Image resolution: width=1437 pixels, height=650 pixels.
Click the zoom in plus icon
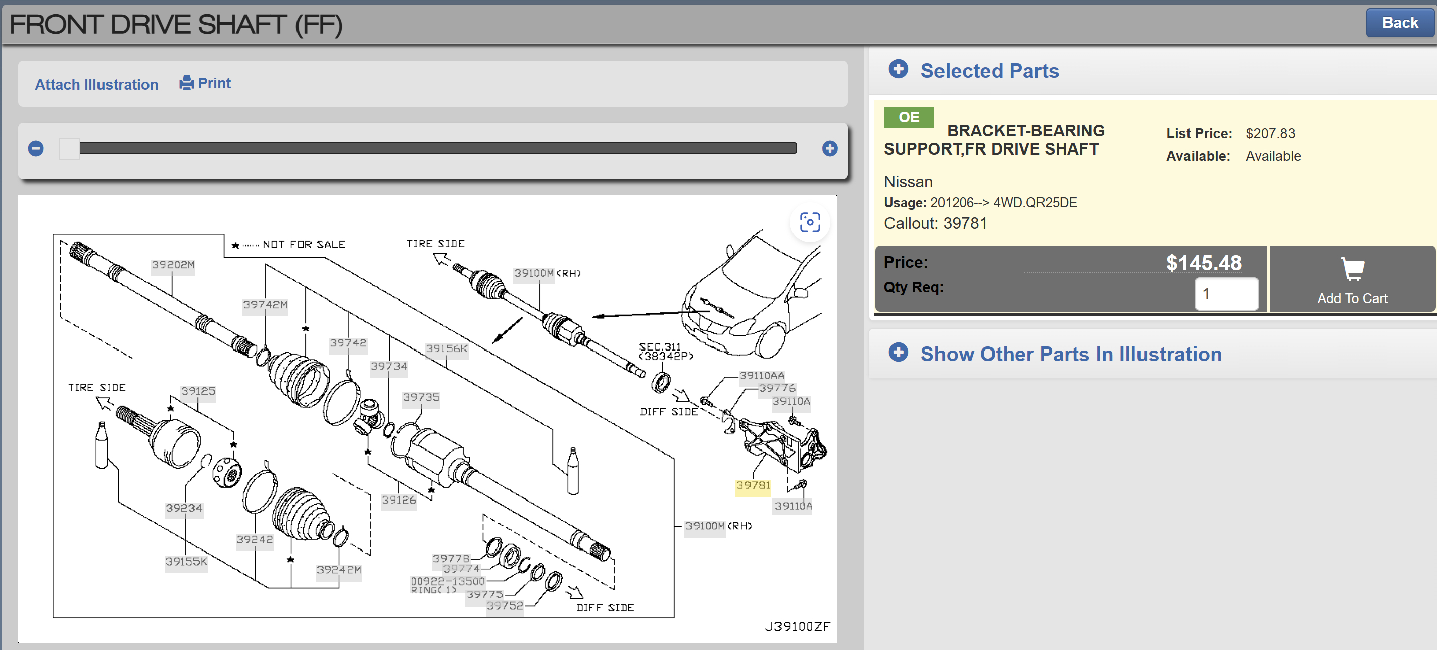point(829,148)
